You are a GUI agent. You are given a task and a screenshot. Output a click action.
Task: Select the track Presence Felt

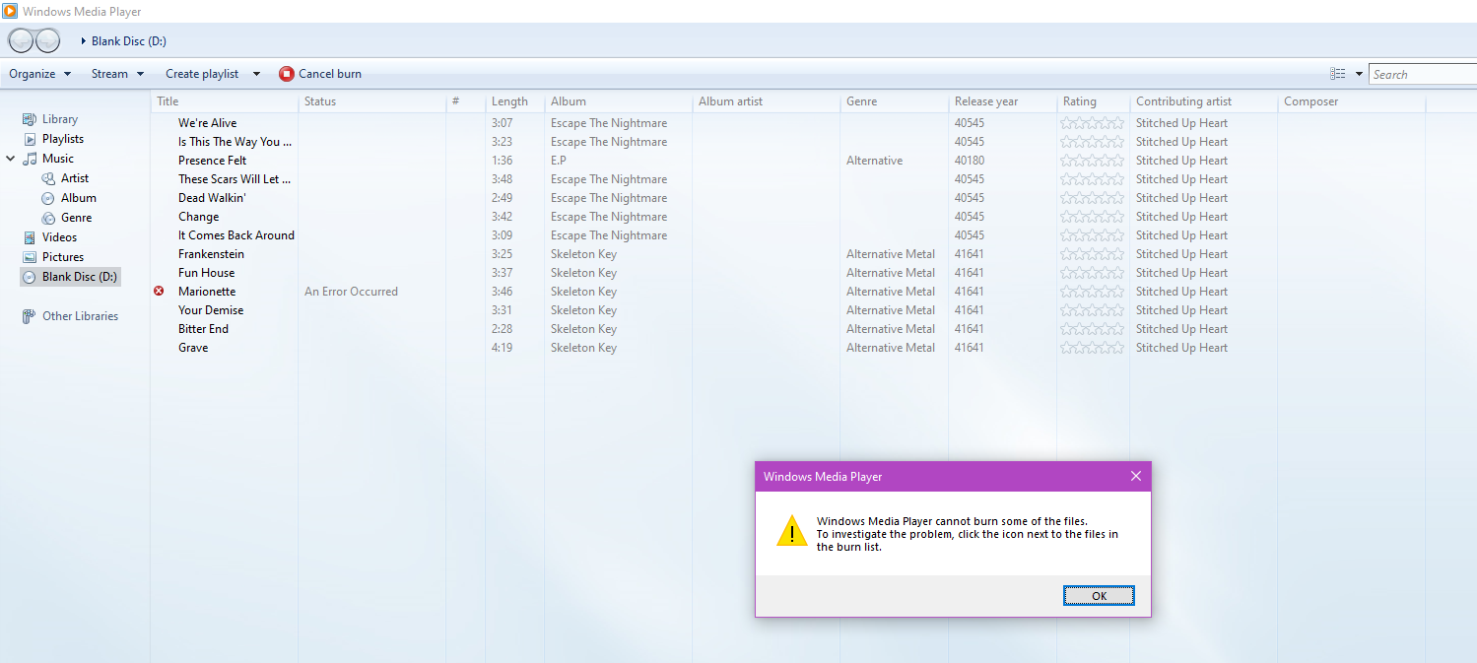pyautogui.click(x=213, y=161)
